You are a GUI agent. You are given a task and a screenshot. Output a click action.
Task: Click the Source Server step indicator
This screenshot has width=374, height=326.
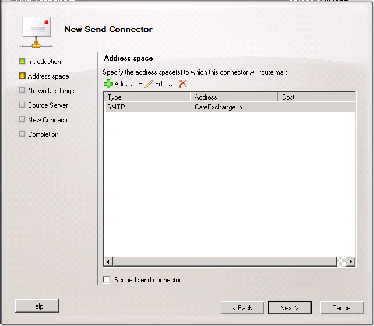[x=22, y=105]
